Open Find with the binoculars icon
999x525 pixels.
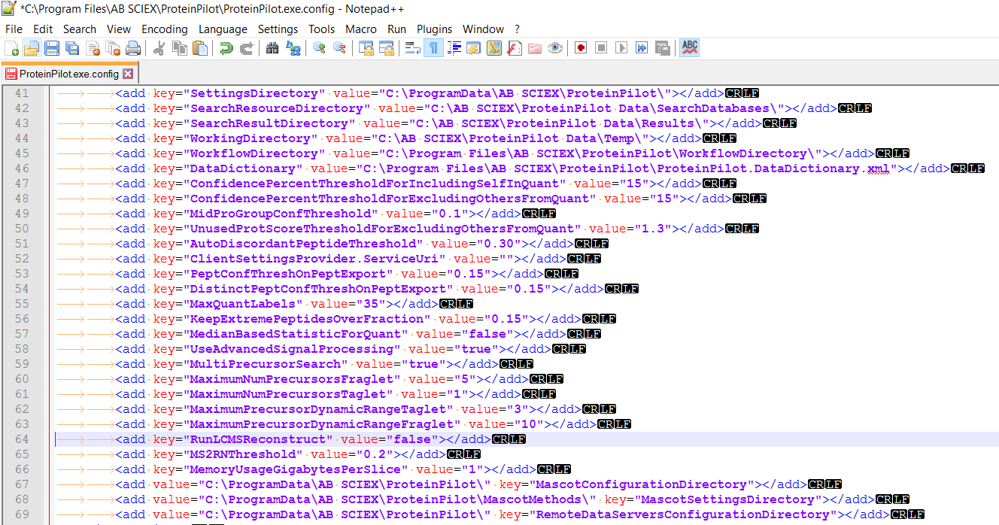[272, 48]
